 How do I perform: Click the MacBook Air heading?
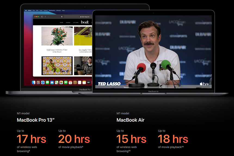tap(130, 120)
